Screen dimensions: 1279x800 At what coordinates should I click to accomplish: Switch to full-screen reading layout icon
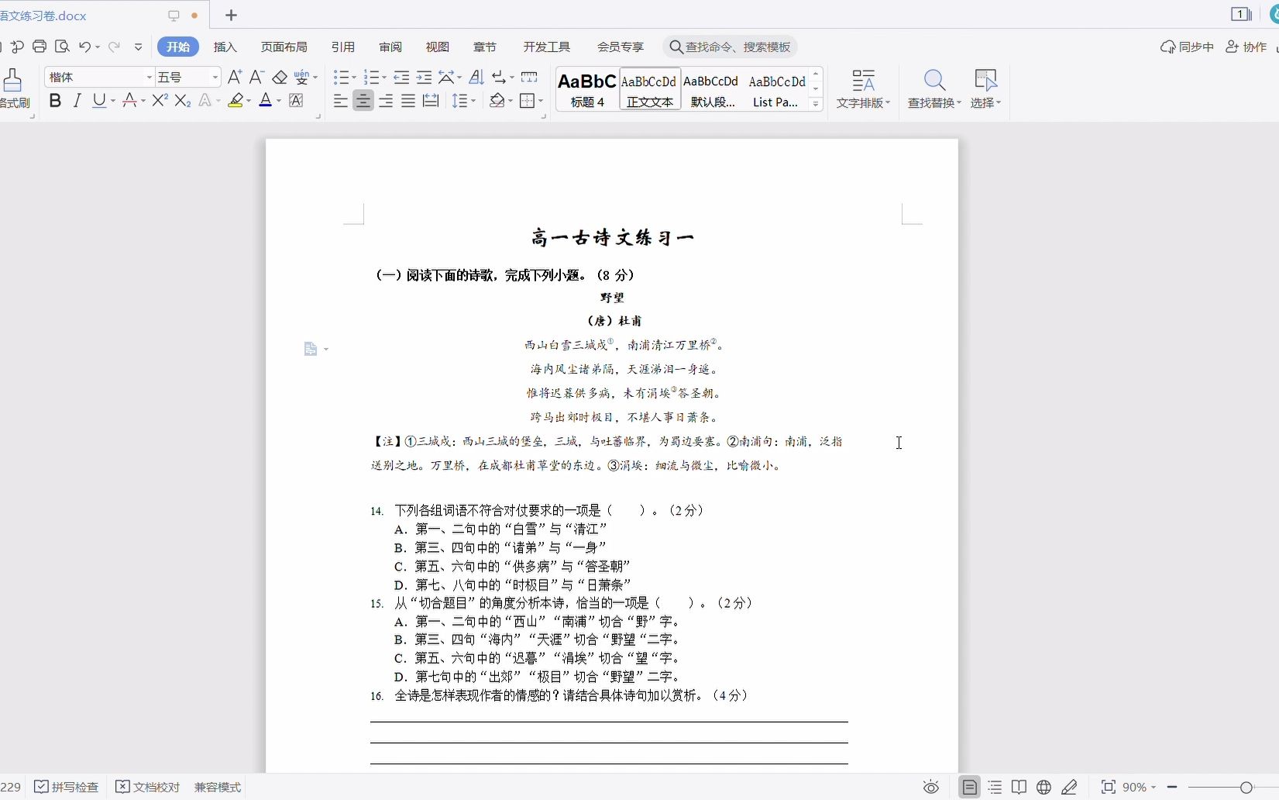click(x=1019, y=787)
